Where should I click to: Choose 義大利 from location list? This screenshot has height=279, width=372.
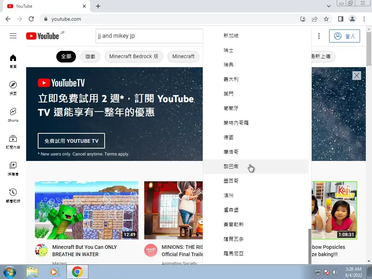pos(256,79)
